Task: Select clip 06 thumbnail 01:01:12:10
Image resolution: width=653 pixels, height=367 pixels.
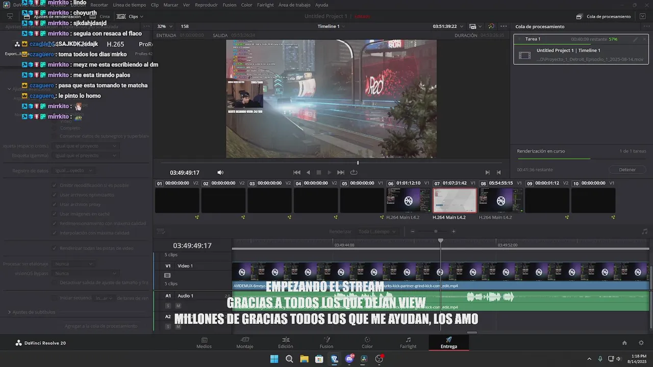Action: tap(408, 200)
